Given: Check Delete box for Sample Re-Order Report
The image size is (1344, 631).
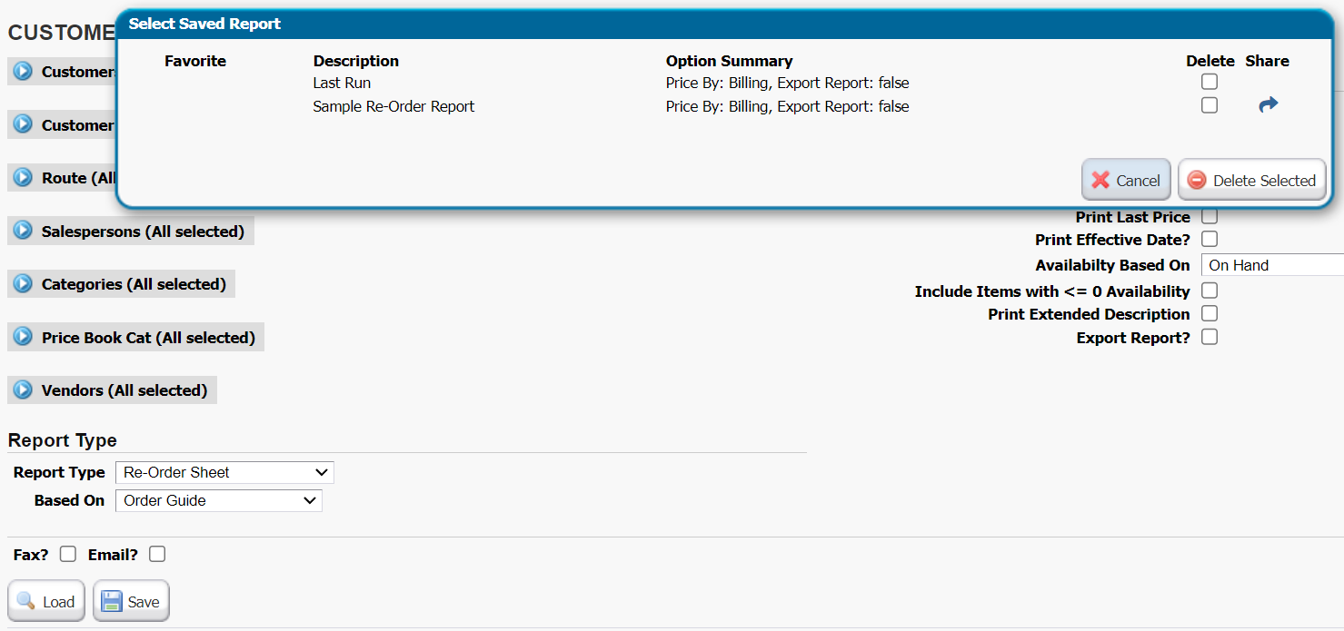Looking at the screenshot, I should (x=1209, y=105).
